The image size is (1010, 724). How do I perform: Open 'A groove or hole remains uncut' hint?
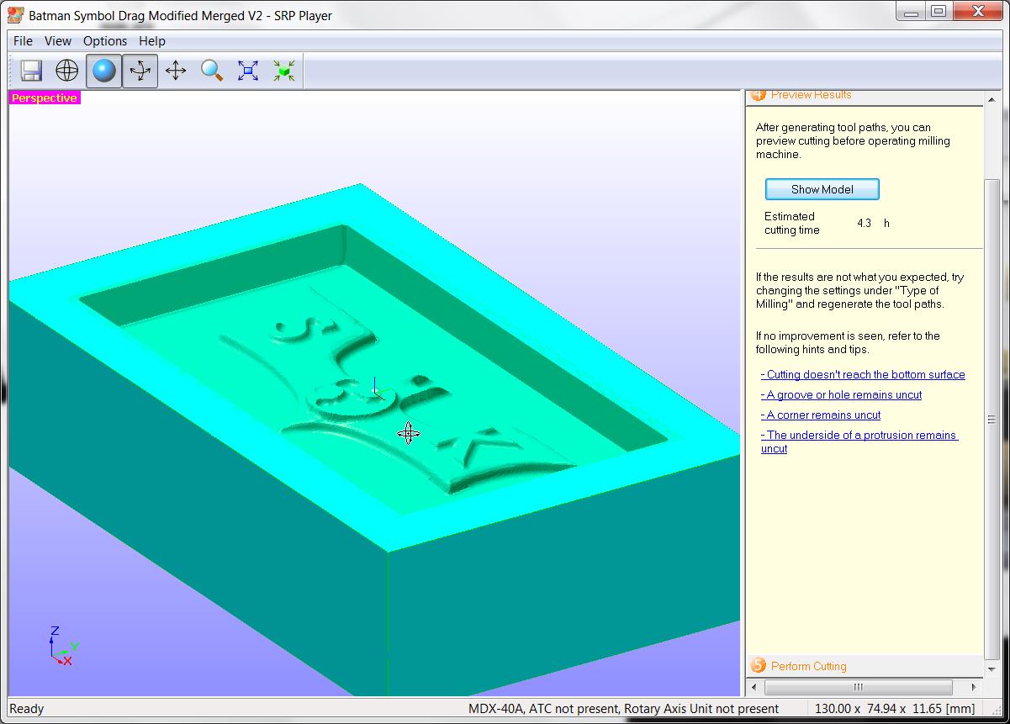(841, 394)
